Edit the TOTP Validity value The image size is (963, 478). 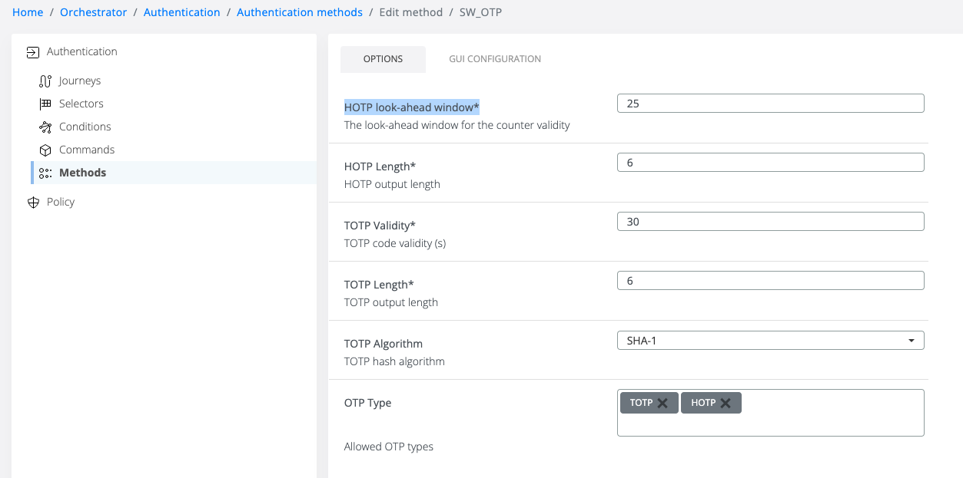click(x=770, y=221)
